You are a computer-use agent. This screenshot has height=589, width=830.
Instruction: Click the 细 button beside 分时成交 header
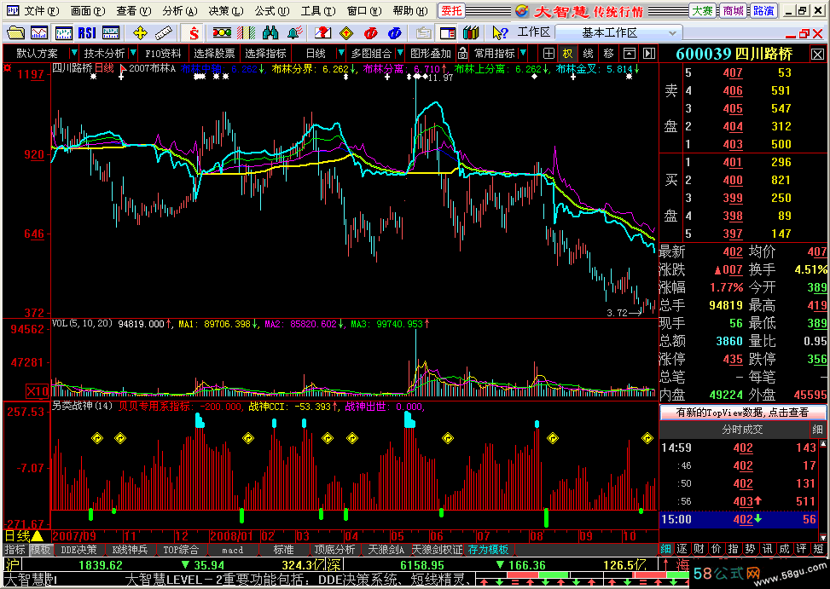pyautogui.click(x=817, y=430)
